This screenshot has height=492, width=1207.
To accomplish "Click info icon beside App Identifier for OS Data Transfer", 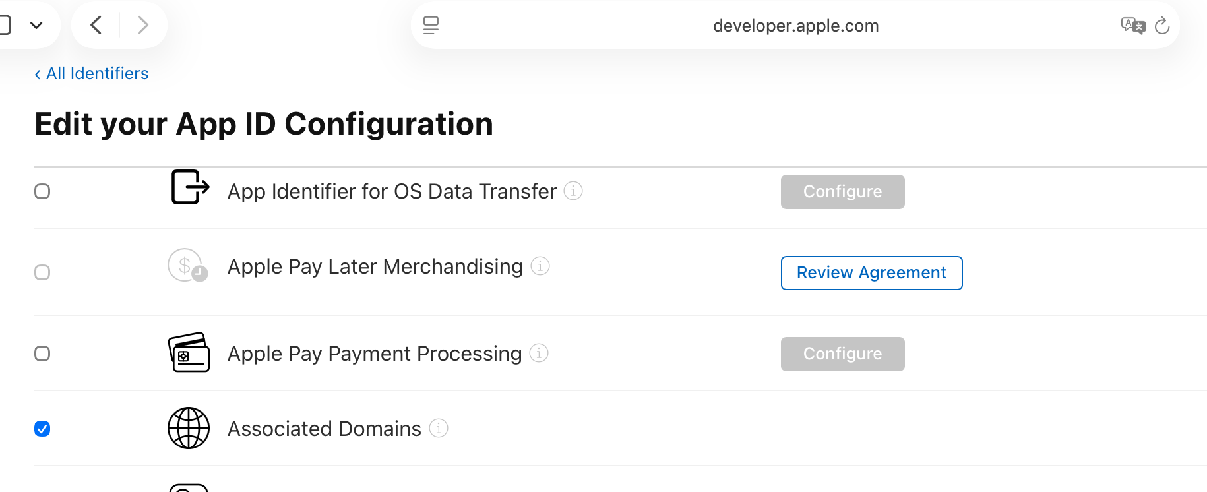I will [x=573, y=191].
